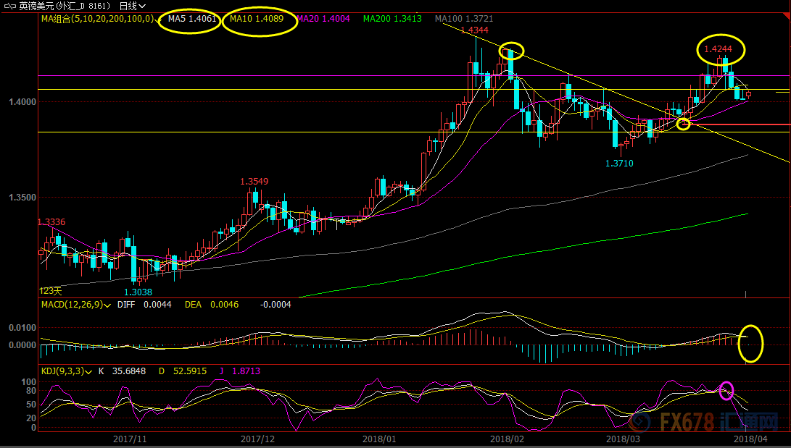Click the 123天 day count label
Viewport: 791px width, 448px height.
pos(50,290)
